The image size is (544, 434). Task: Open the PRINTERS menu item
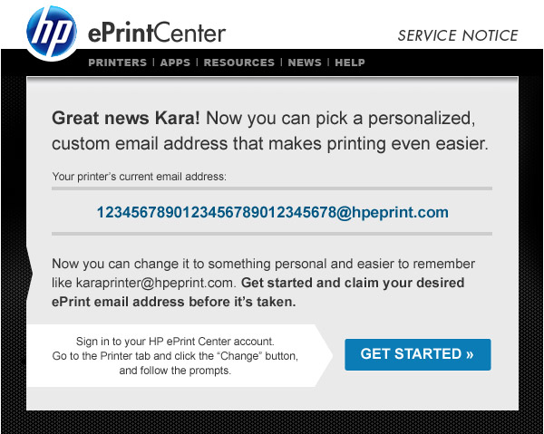click(x=117, y=63)
